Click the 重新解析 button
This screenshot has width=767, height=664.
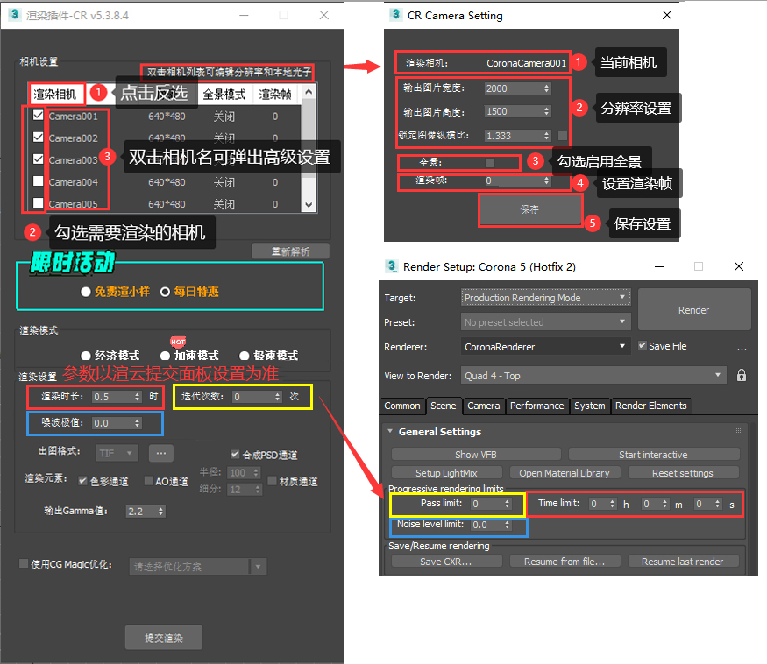pos(290,251)
